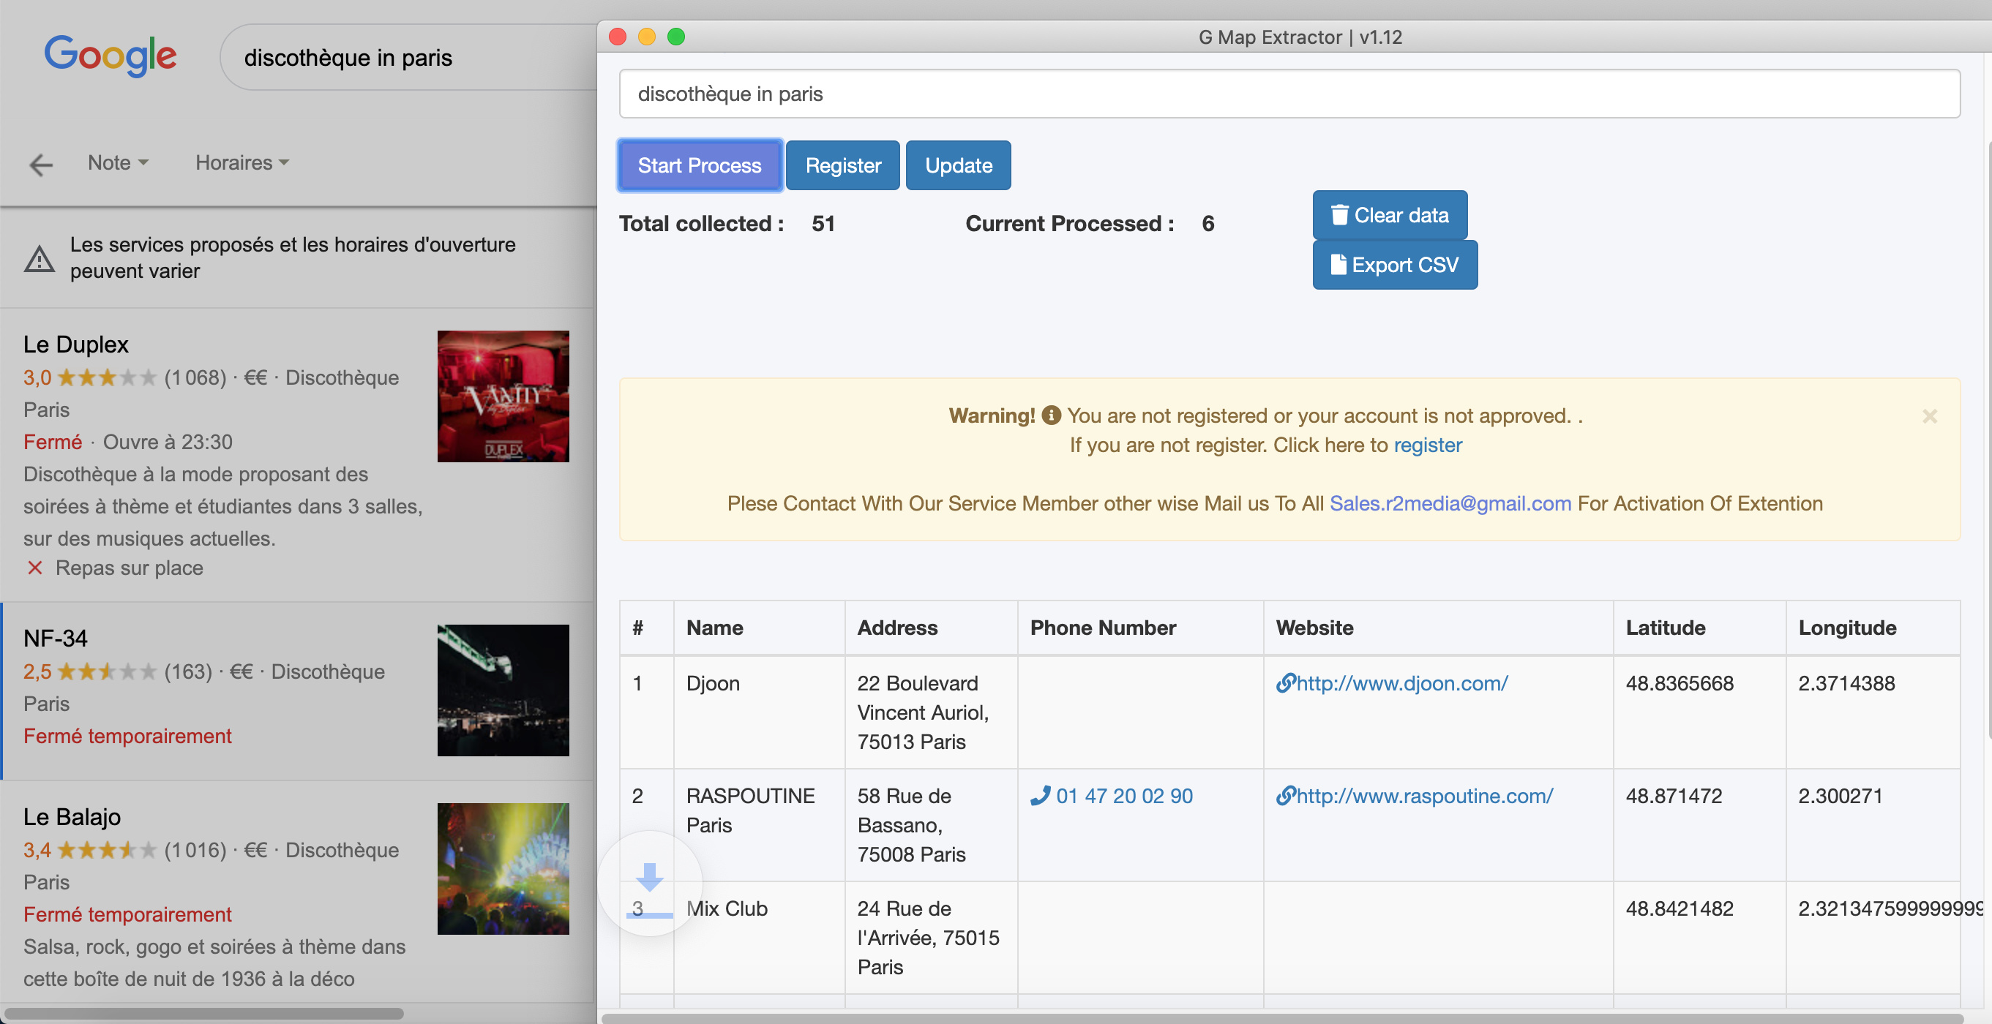The height and width of the screenshot is (1024, 1992).
Task: Click longitude value 2.300271
Action: [1841, 796]
